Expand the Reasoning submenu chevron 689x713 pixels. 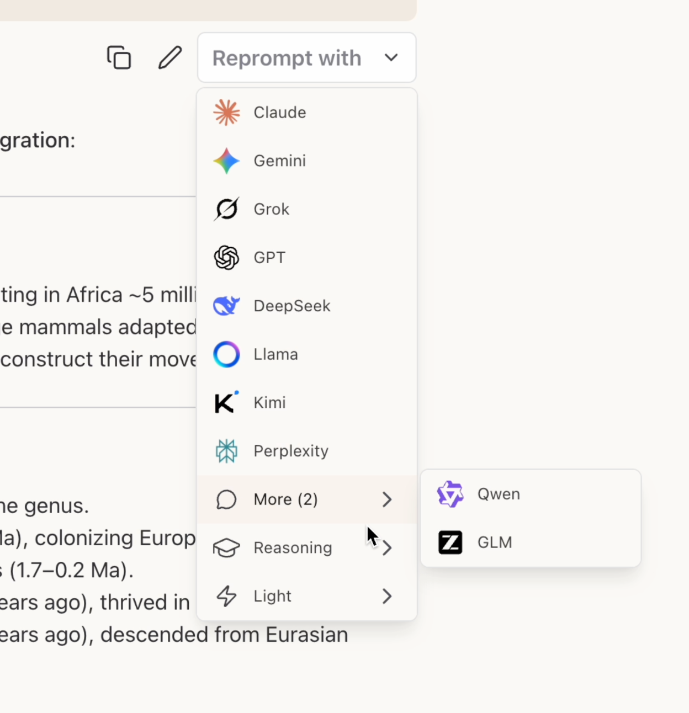[x=387, y=548]
